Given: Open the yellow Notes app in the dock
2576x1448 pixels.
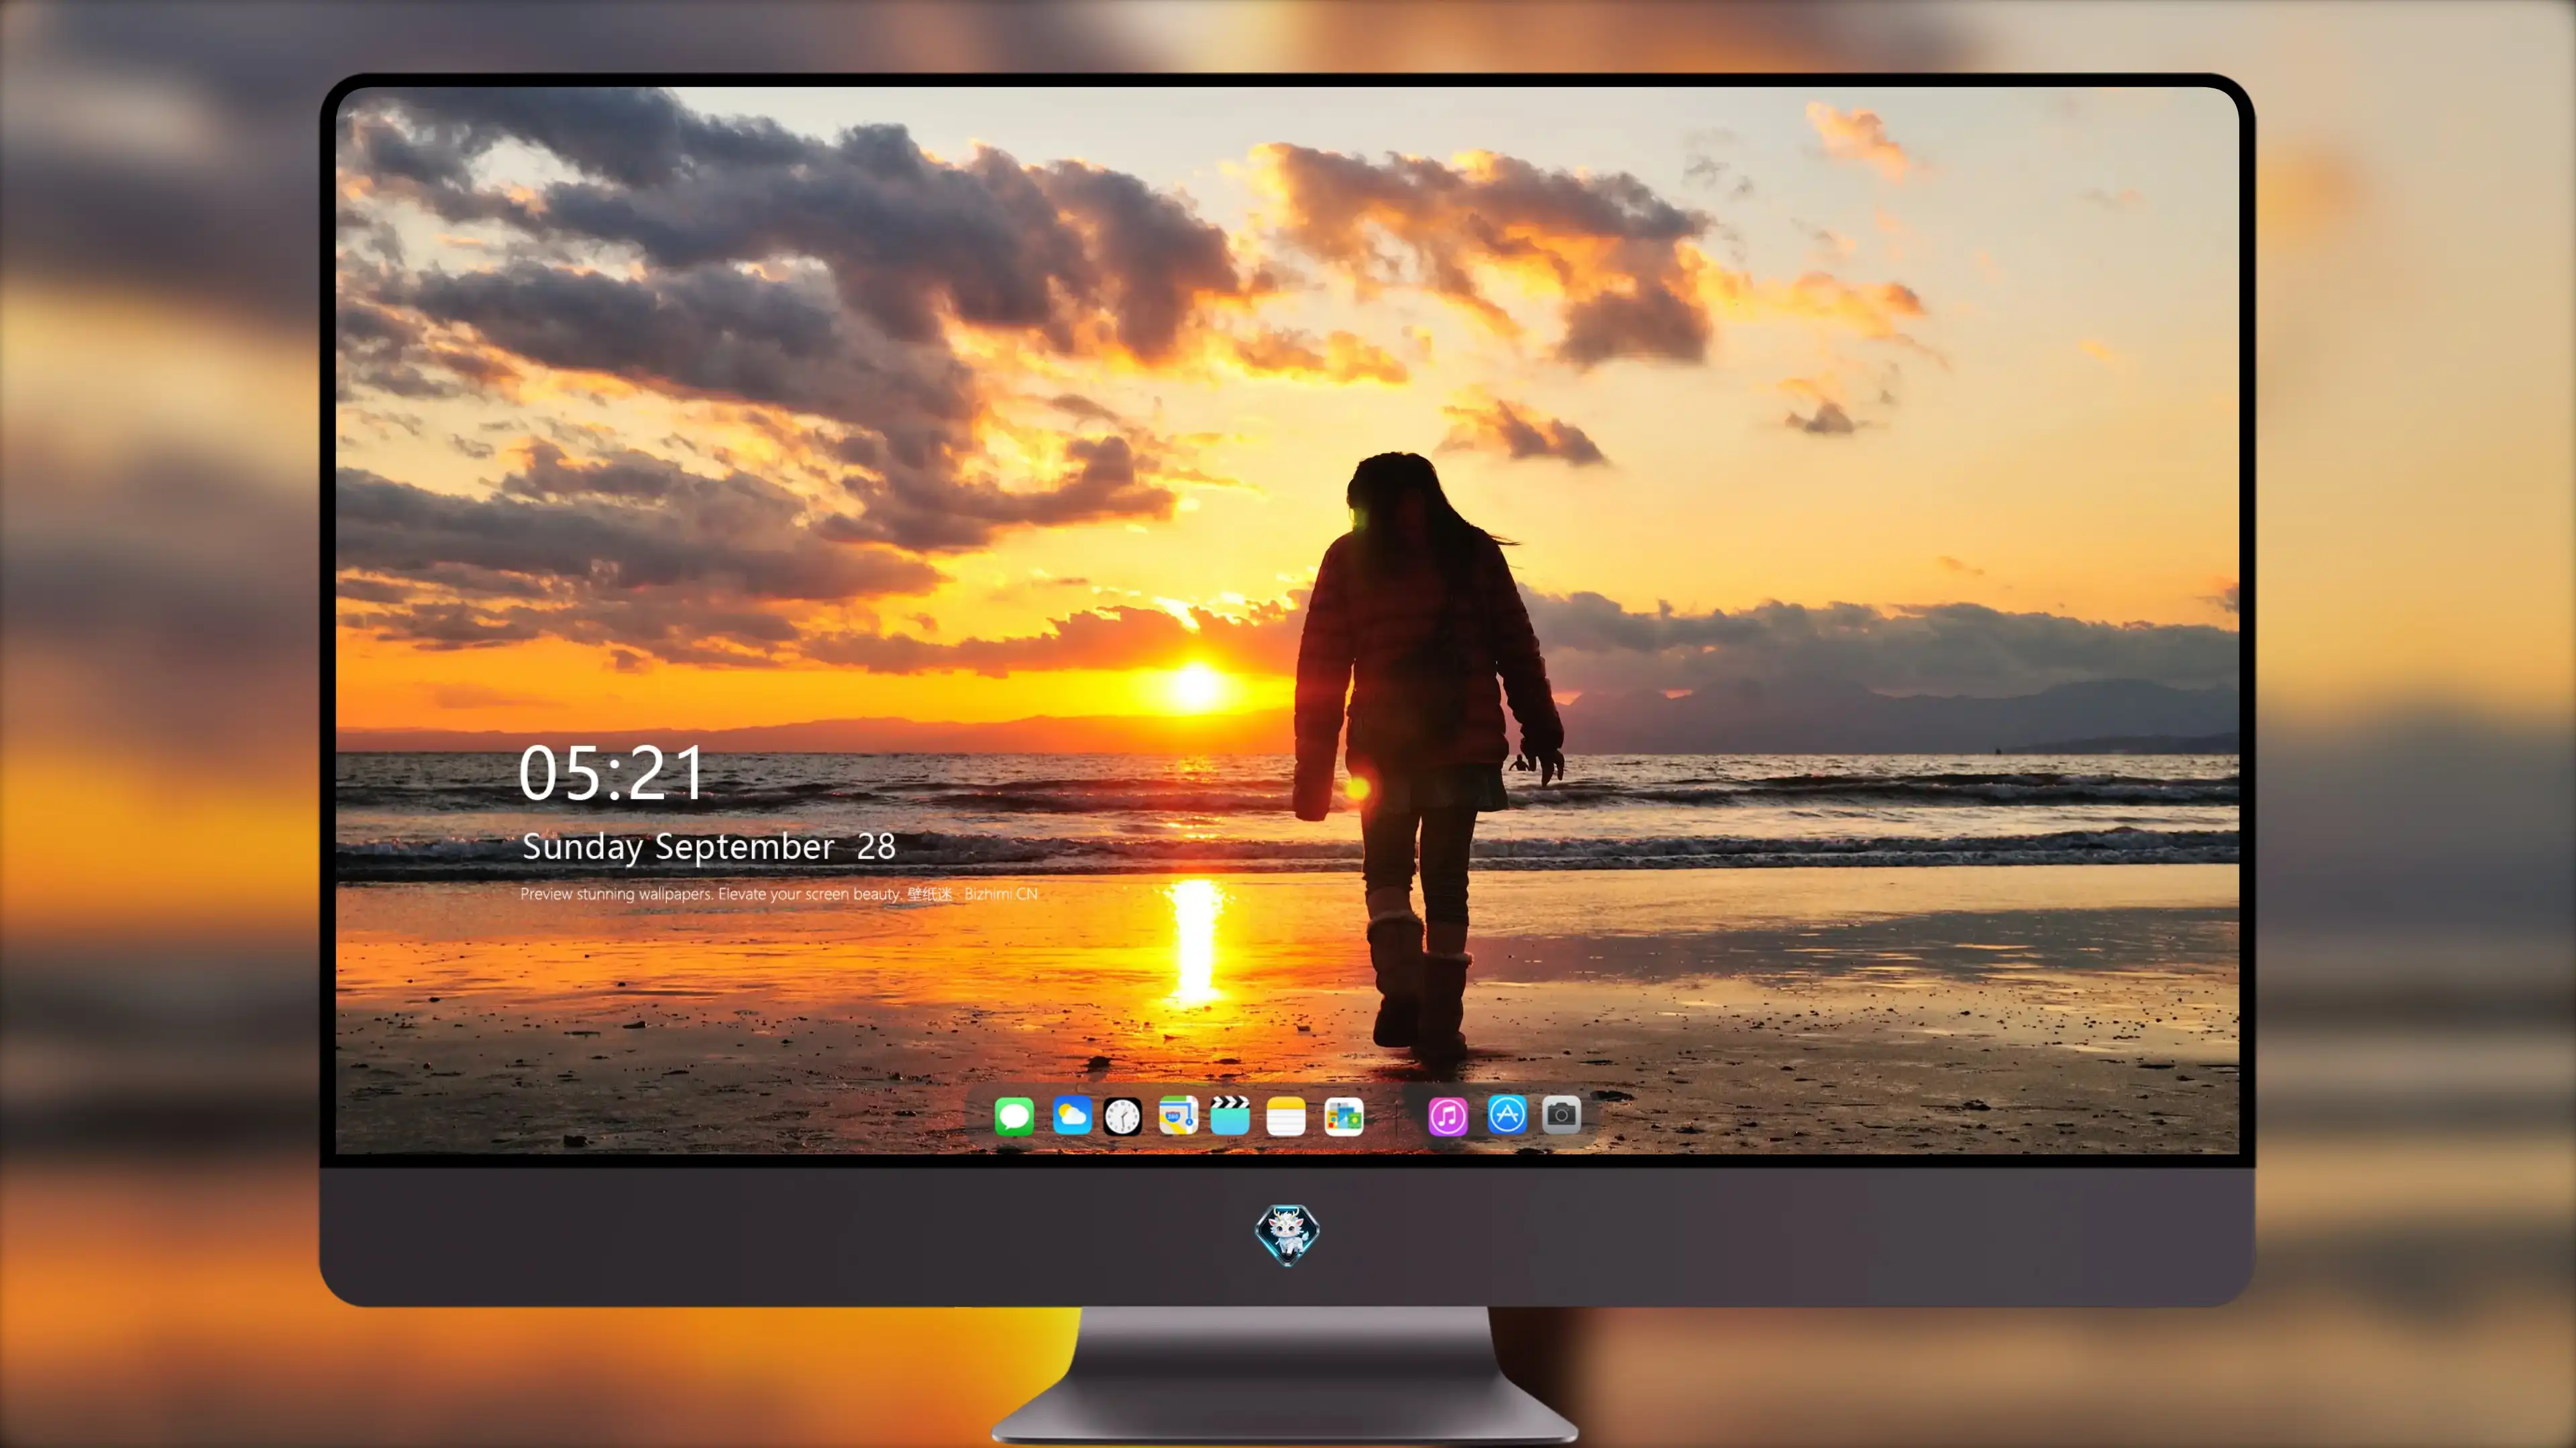Looking at the screenshot, I should 1286,1116.
